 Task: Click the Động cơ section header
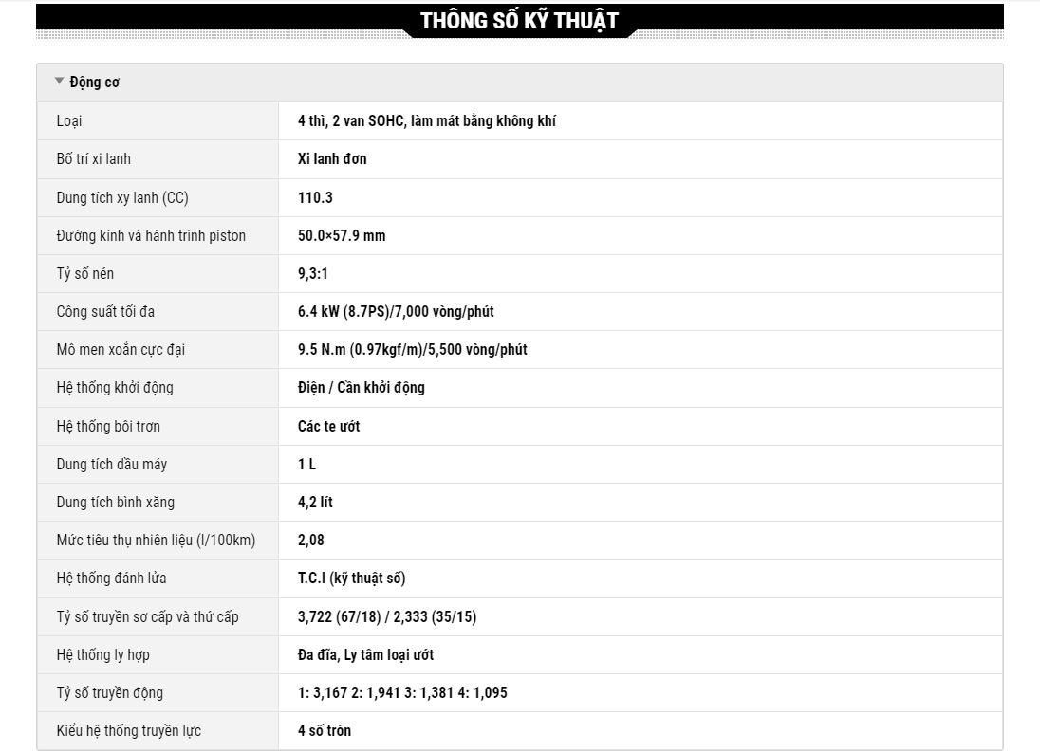pos(519,83)
